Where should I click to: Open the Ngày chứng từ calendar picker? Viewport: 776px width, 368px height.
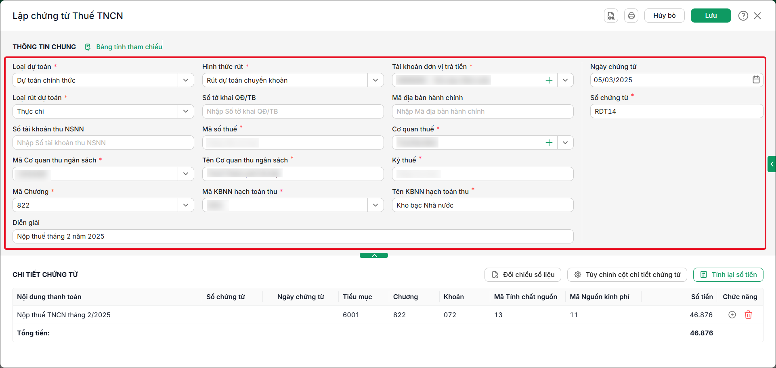(756, 80)
